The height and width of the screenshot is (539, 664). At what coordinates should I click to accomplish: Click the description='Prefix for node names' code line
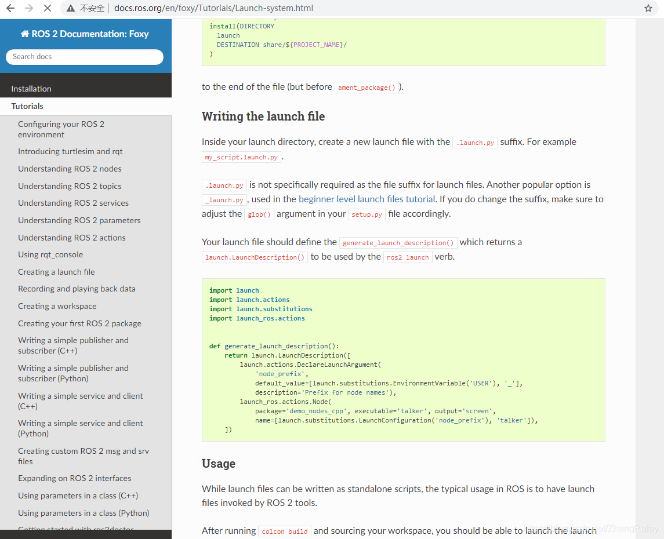coord(326,392)
